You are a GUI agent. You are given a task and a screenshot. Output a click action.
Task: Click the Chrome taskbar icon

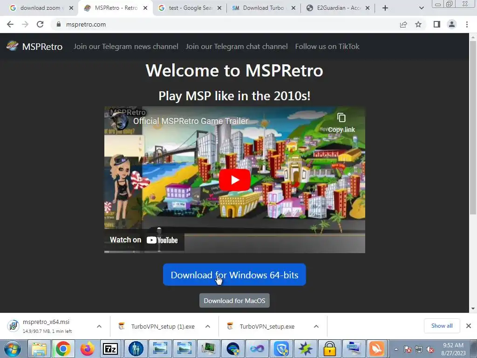(63, 349)
